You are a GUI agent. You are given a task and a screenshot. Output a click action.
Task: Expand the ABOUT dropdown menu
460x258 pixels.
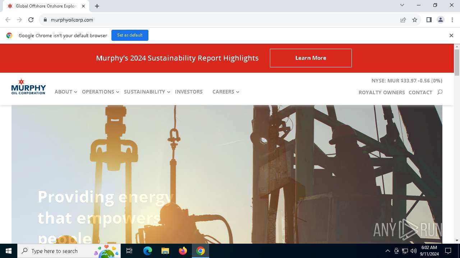pyautogui.click(x=66, y=92)
